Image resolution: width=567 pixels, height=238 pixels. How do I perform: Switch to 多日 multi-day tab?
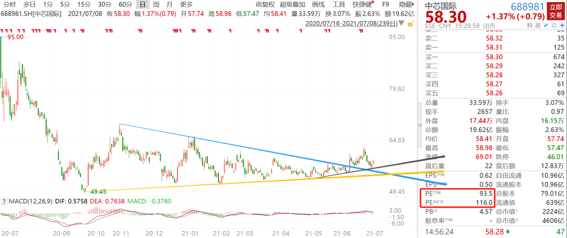pyautogui.click(x=29, y=5)
